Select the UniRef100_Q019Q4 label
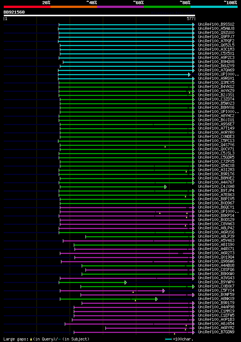Viewport: 241px width, 342px height. coord(216,257)
